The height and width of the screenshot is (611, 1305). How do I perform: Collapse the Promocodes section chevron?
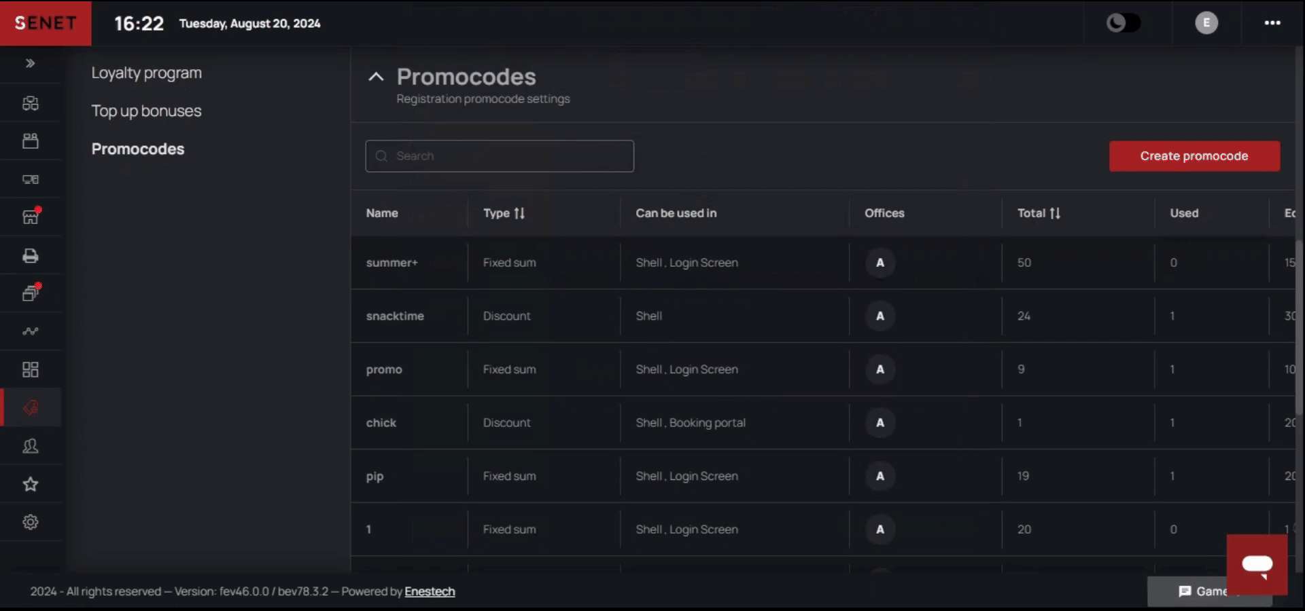point(376,77)
